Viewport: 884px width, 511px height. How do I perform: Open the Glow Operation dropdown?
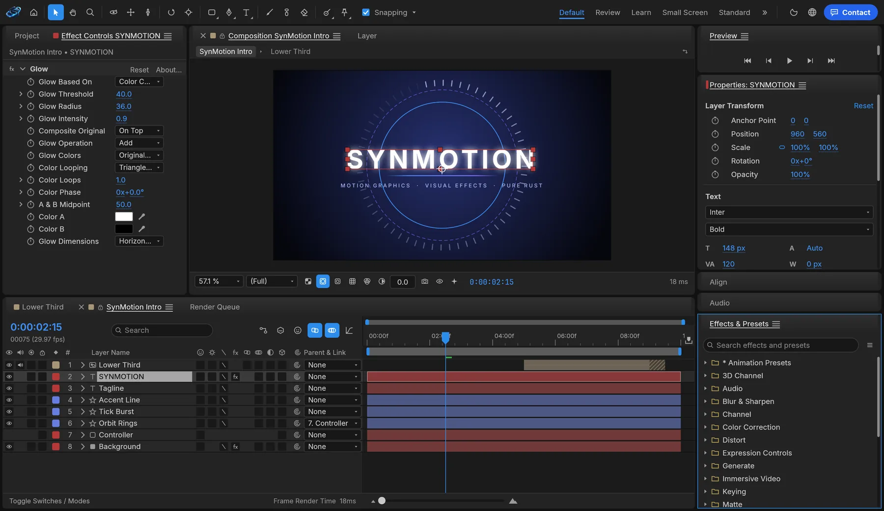(139, 143)
